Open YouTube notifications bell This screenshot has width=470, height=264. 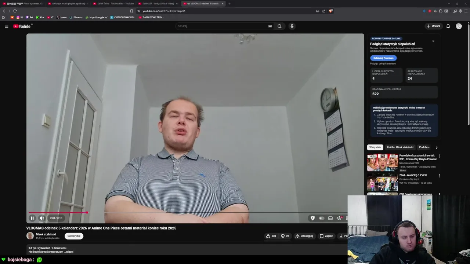point(448,26)
